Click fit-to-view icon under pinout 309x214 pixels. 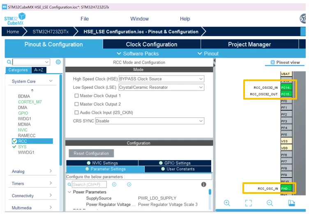[x=248, y=203]
